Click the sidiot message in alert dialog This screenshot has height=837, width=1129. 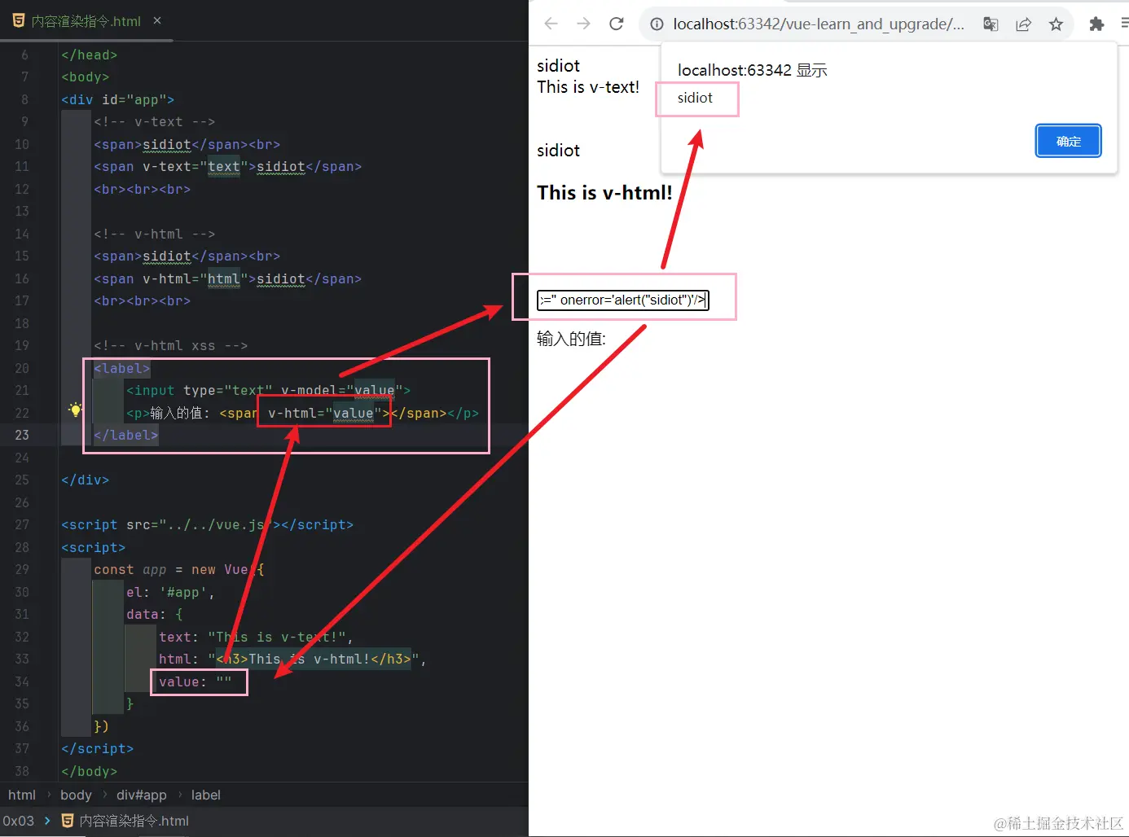point(695,98)
